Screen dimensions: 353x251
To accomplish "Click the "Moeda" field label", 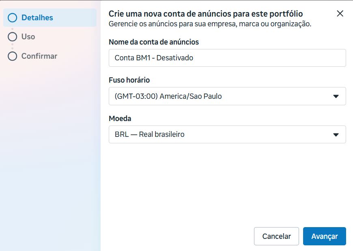I will (120, 119).
